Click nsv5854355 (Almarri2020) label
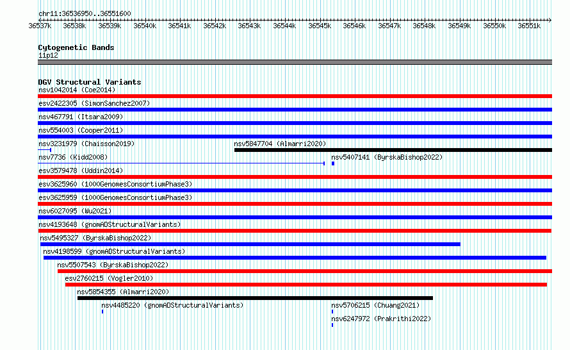 click(123, 292)
